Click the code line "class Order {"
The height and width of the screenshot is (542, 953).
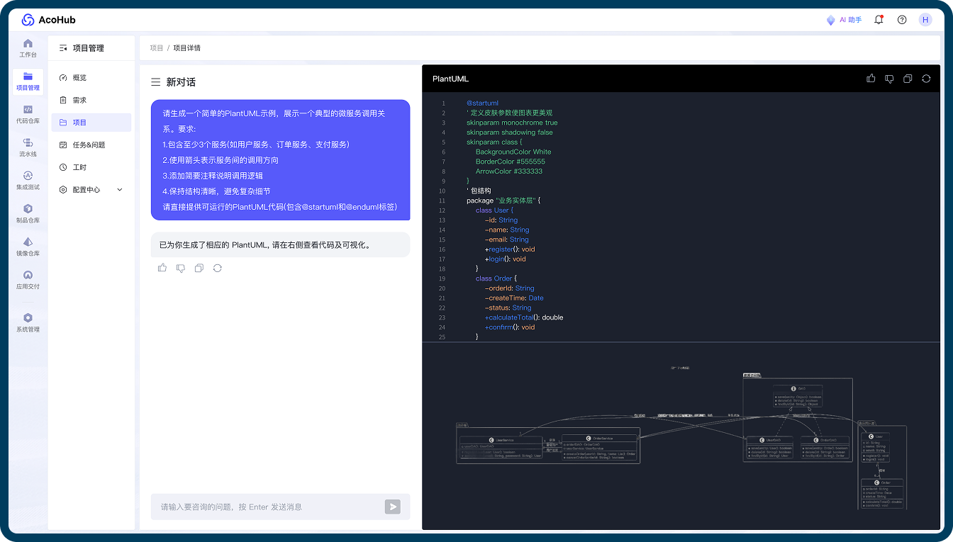pos(496,278)
